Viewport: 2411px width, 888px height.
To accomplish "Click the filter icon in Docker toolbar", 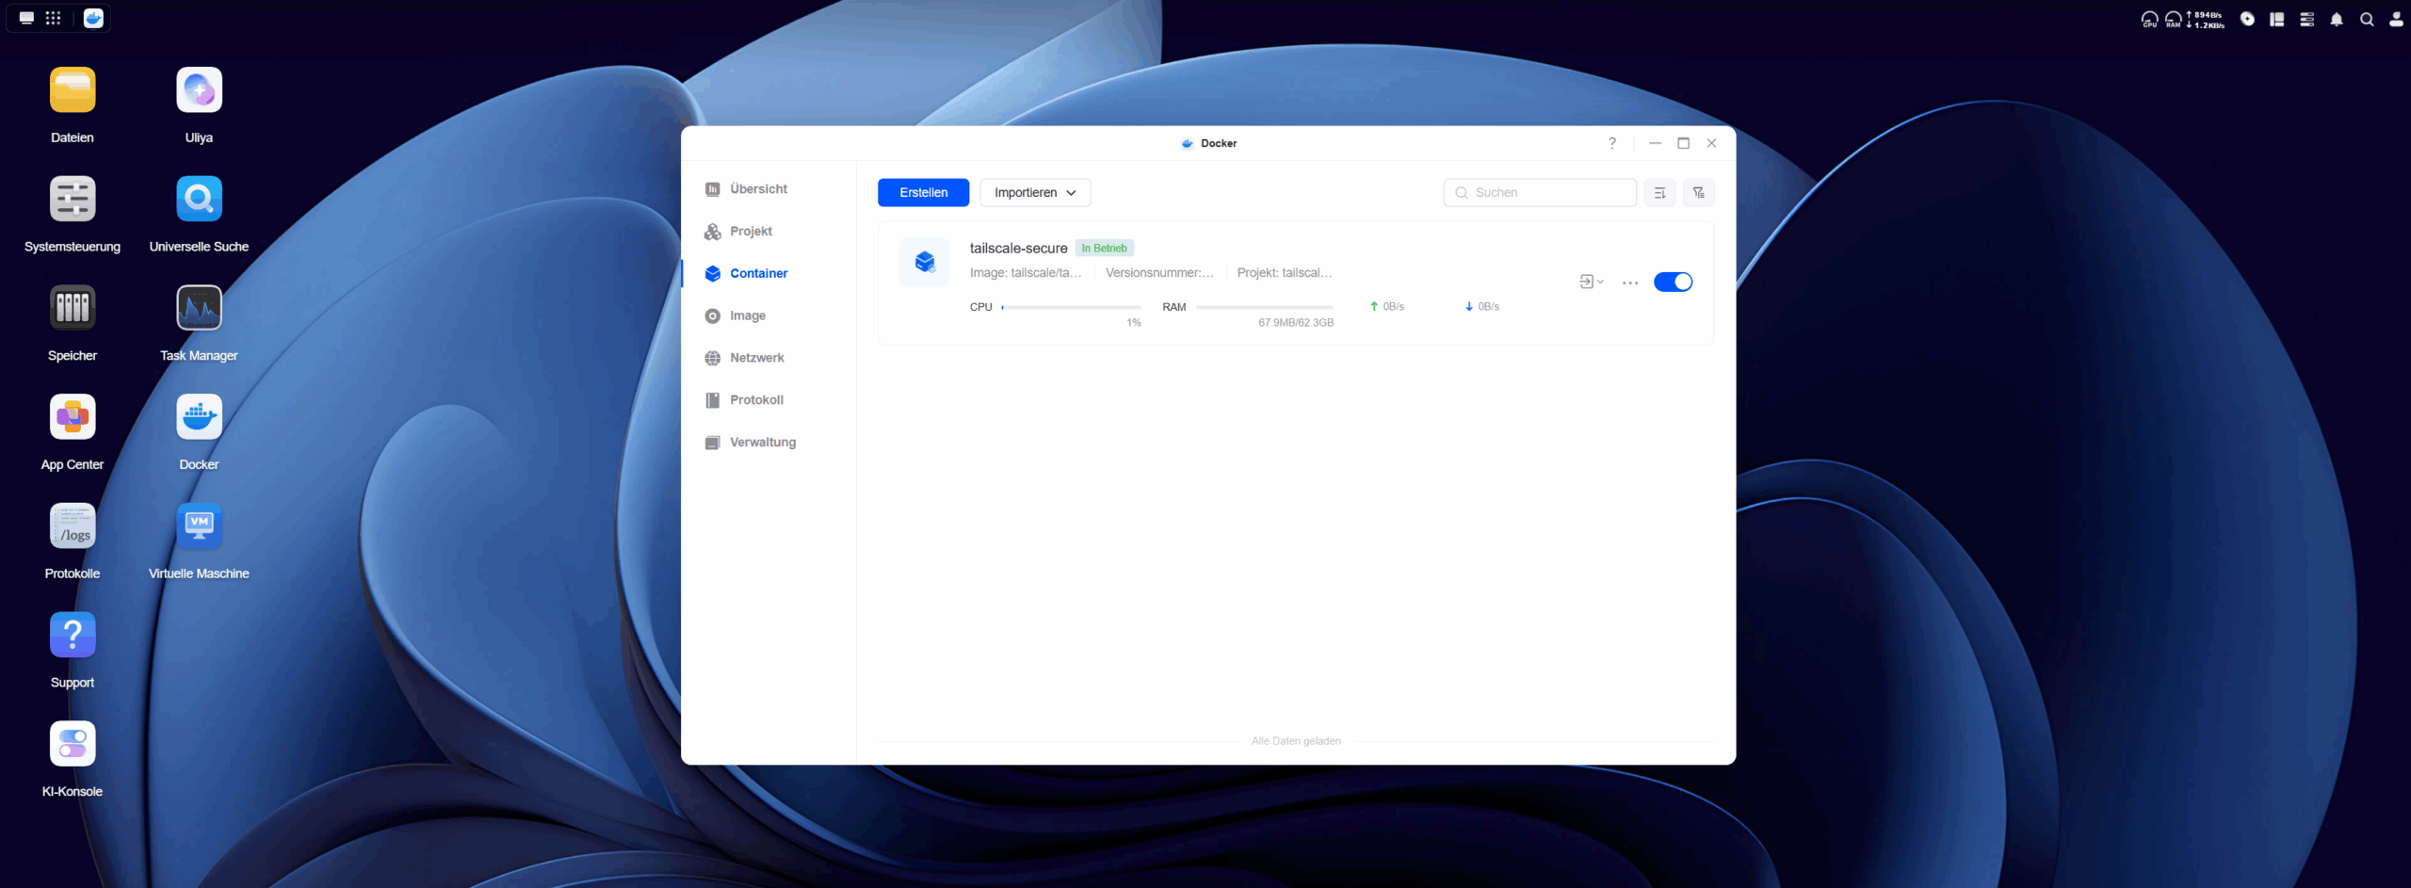I will [1698, 193].
